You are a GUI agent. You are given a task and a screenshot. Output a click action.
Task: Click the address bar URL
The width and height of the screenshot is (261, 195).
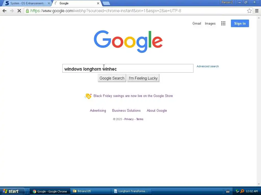coord(106,11)
